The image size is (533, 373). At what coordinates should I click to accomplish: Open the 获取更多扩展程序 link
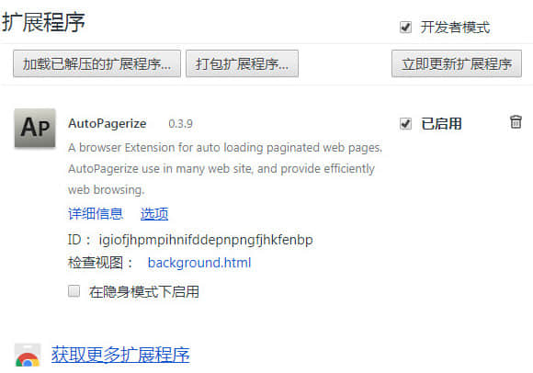(120, 355)
